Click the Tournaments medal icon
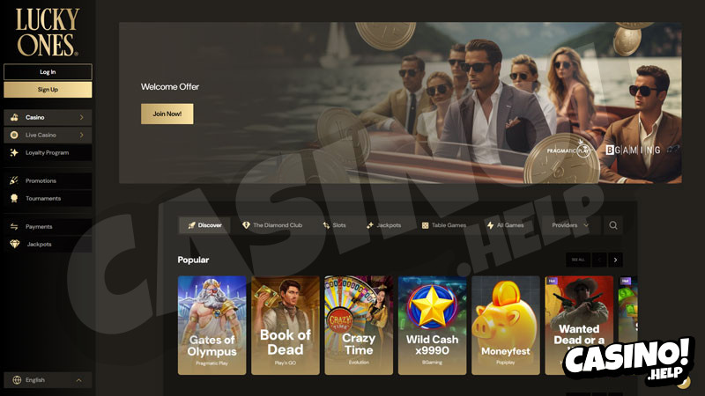Viewport: 705px width, 396px height. click(14, 198)
